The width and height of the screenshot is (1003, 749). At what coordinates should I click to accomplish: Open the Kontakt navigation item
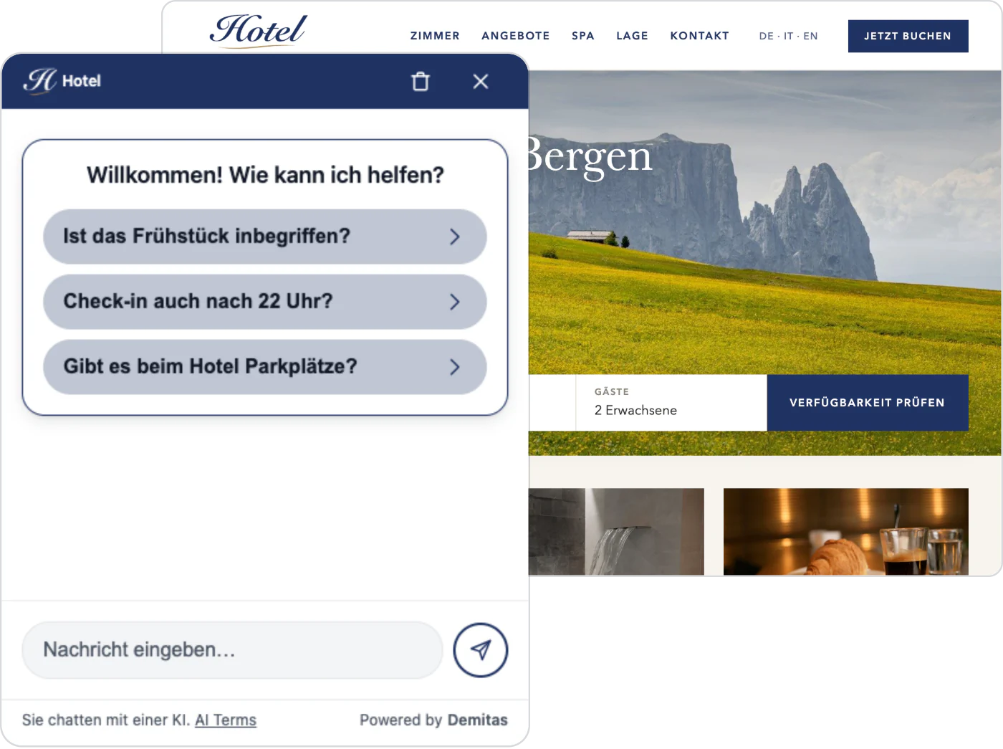pos(699,36)
